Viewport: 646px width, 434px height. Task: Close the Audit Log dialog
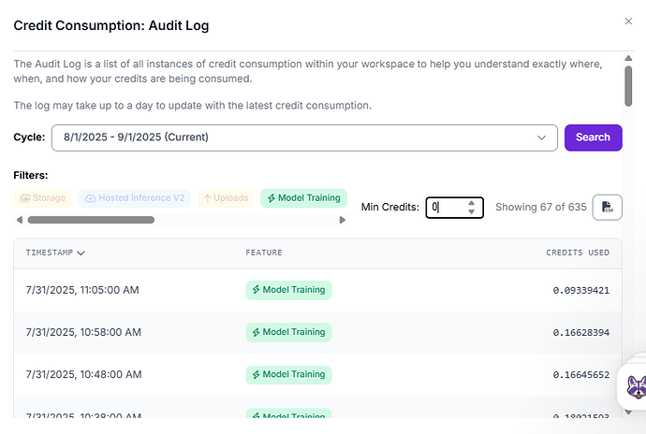[x=628, y=21]
